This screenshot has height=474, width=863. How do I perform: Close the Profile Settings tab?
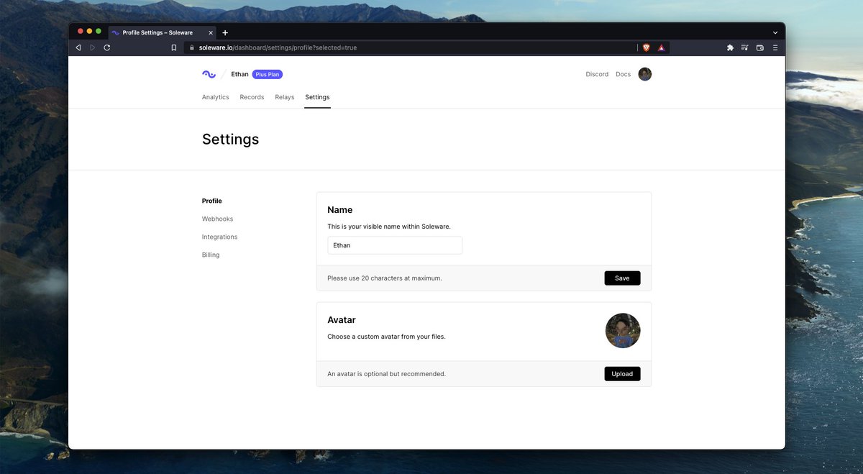210,32
